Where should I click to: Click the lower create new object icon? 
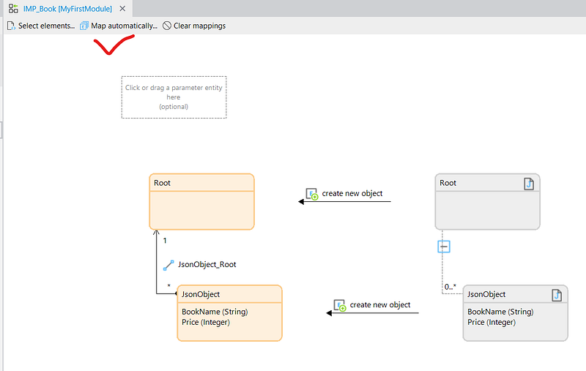[339, 305]
